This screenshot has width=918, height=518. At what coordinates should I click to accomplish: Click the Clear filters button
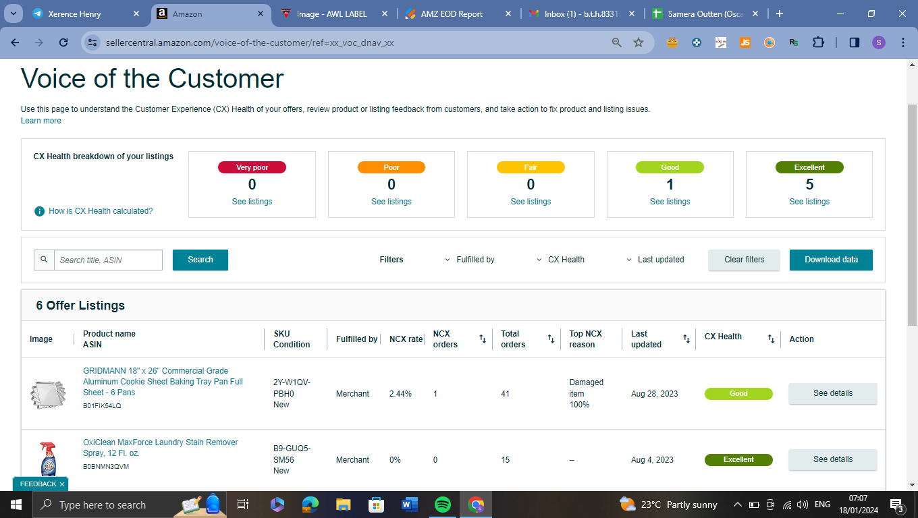click(x=745, y=260)
